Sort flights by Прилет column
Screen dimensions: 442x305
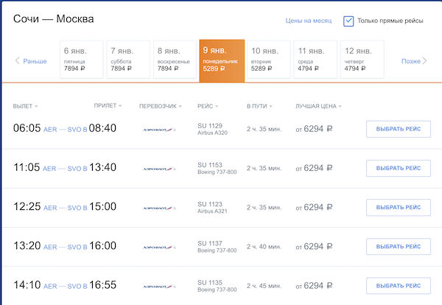tap(108, 106)
